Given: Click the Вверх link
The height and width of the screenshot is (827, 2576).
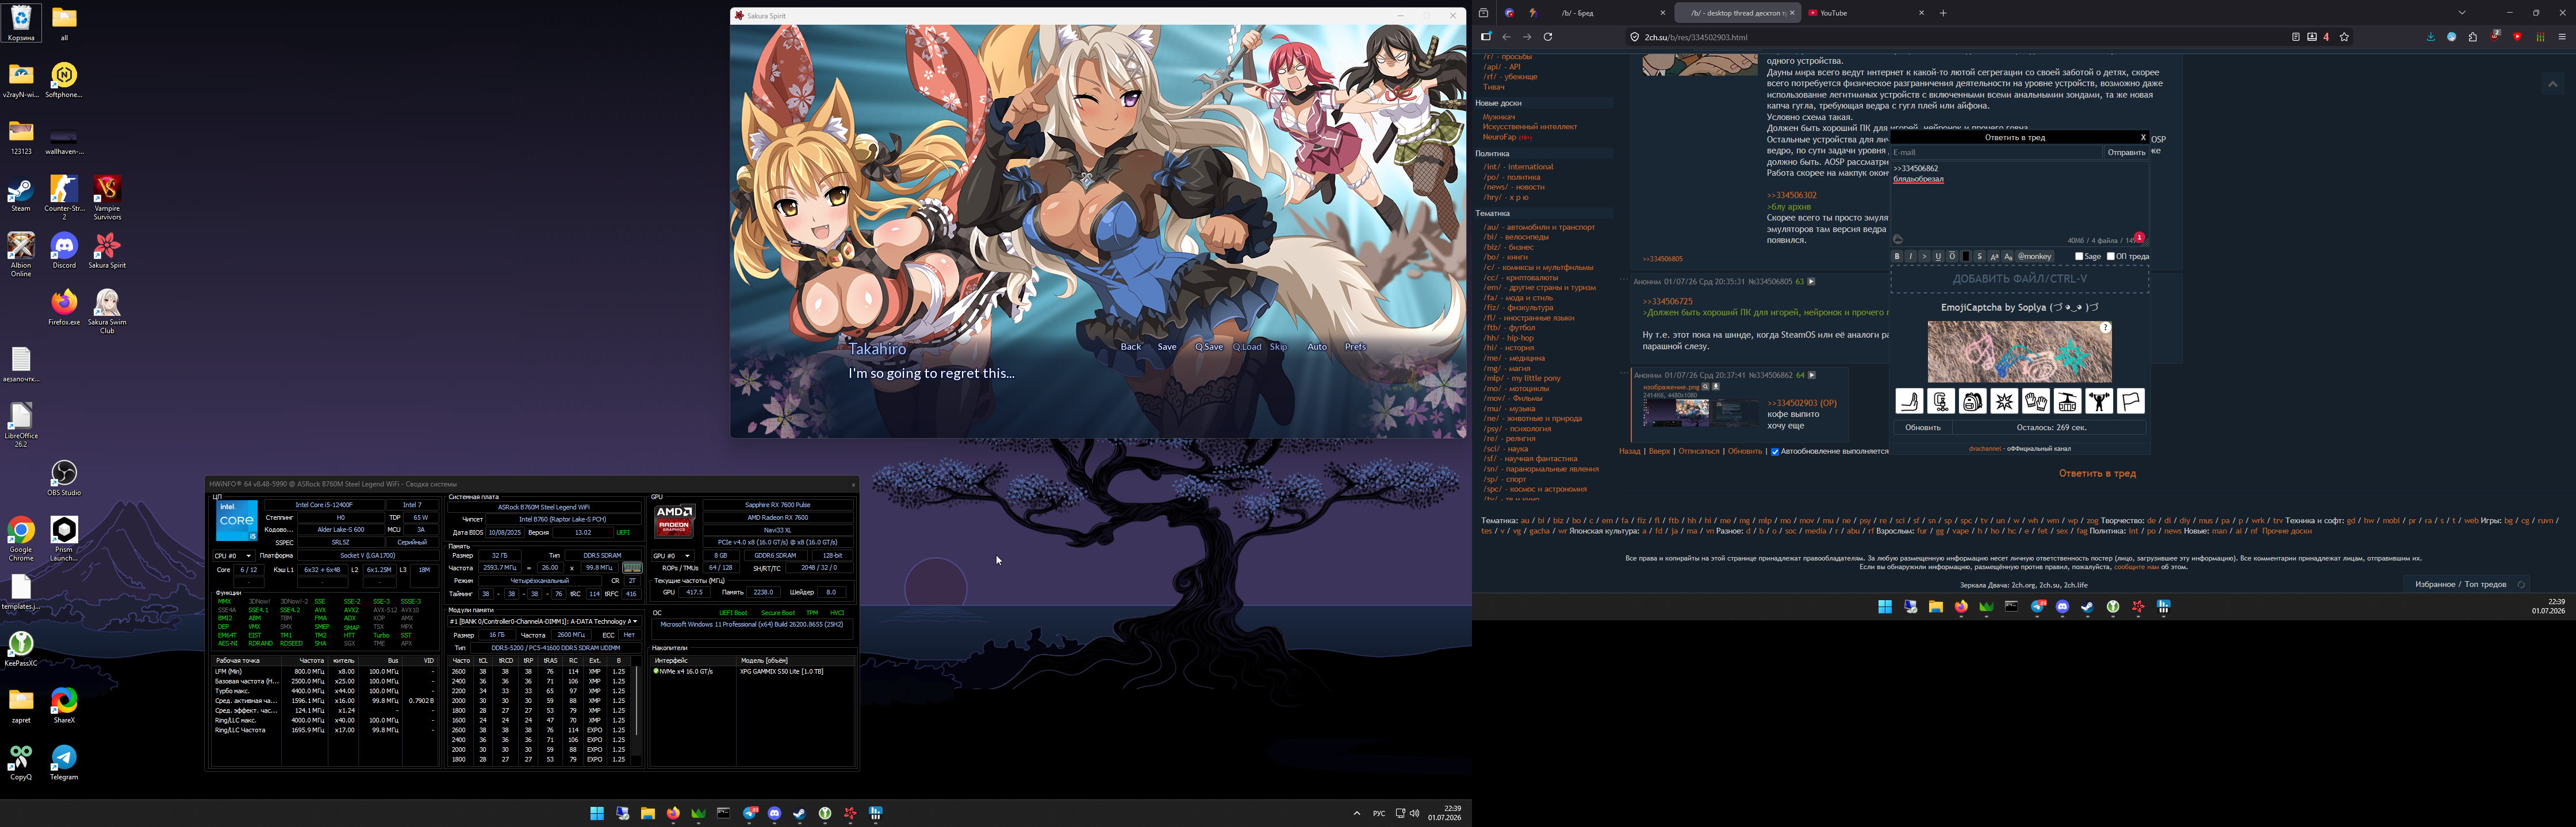Looking at the screenshot, I should 1659,451.
